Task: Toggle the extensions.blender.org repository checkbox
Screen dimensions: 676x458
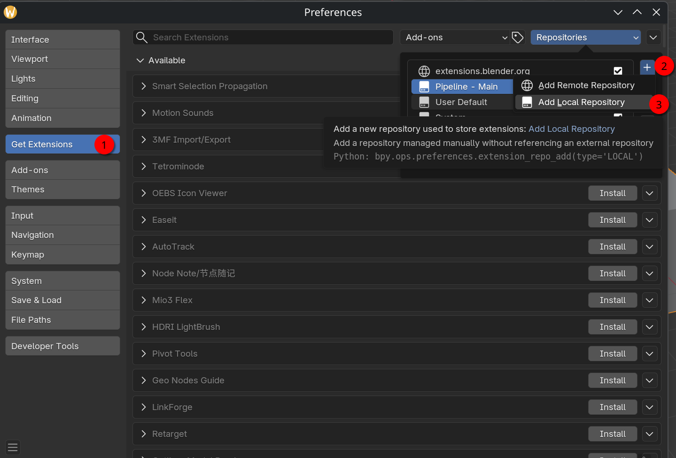Action: [618, 71]
